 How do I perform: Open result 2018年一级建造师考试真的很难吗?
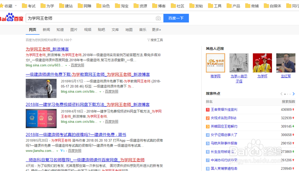tap(76, 135)
